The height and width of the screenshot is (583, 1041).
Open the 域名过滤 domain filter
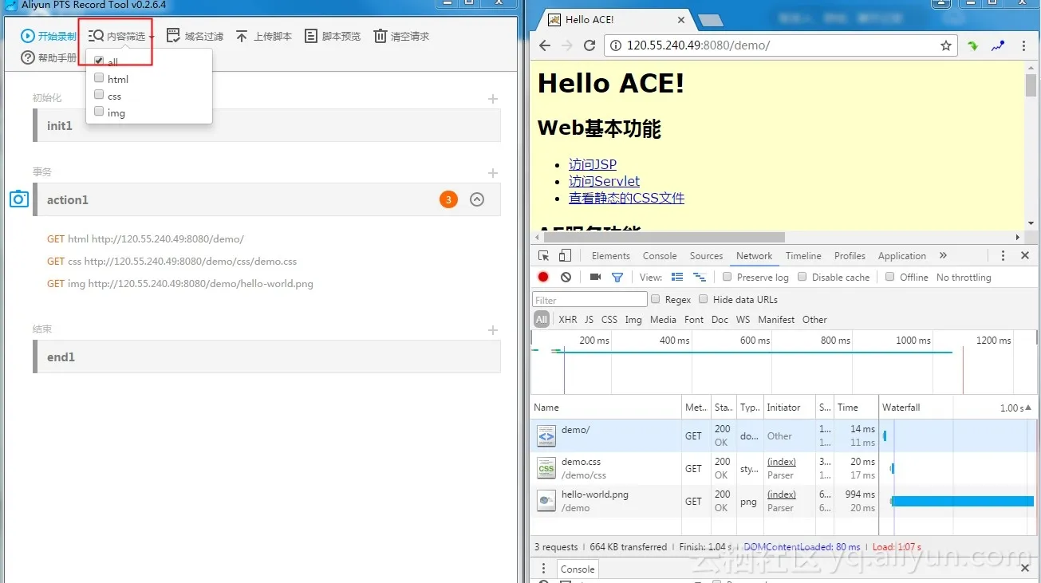[x=195, y=36]
